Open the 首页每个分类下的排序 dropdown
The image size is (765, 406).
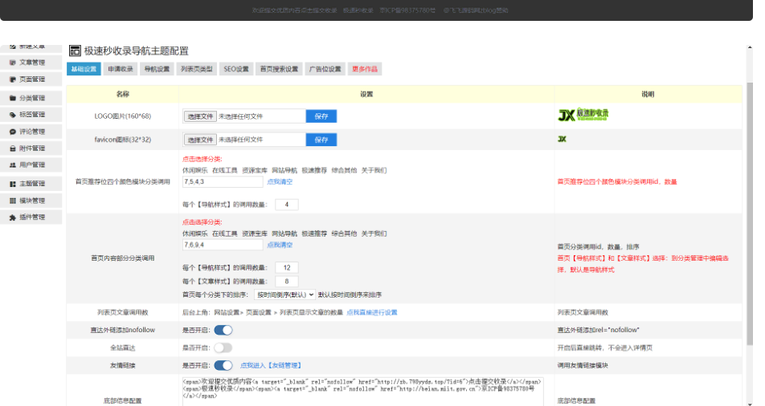(x=284, y=294)
